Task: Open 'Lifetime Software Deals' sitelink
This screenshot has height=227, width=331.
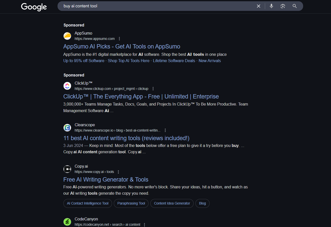Action: click(x=174, y=61)
